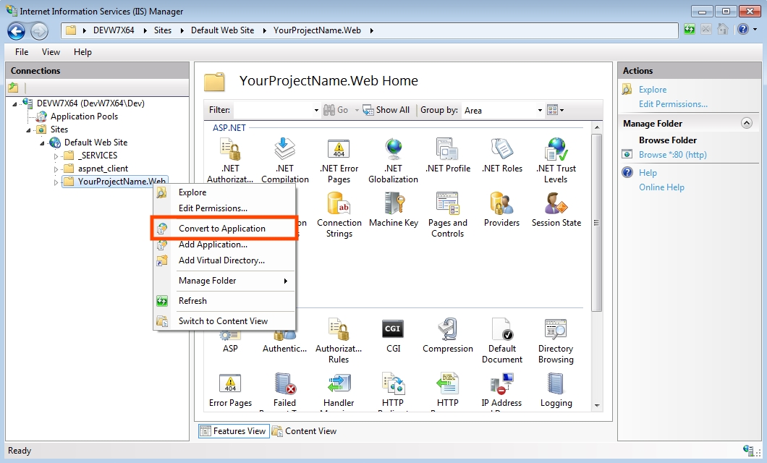The width and height of the screenshot is (767, 463).
Task: Expand the _SERVICES folder tree node
Action: pyautogui.click(x=56, y=156)
